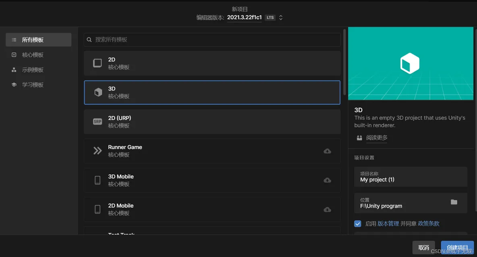Click the 2D Mobile cloud download icon

[327, 210]
